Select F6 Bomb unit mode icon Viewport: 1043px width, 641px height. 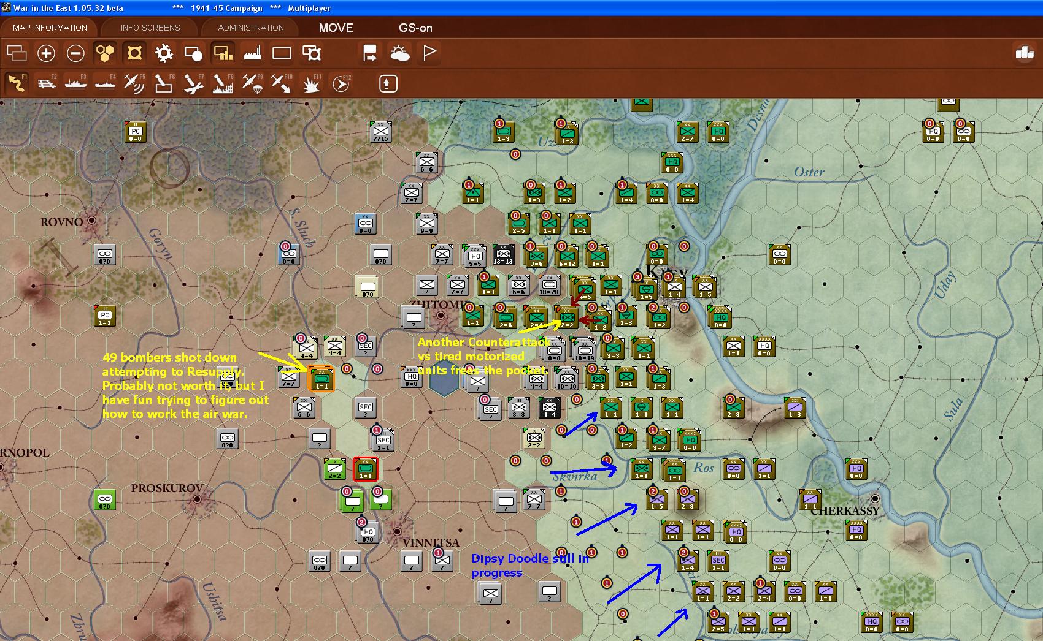tap(164, 83)
